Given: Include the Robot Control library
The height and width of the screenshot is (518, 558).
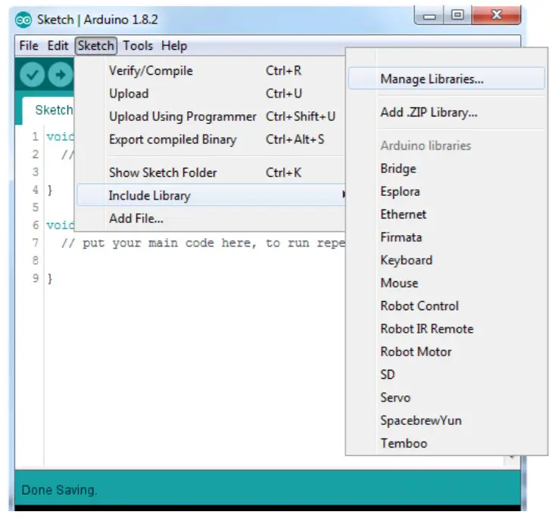Looking at the screenshot, I should tap(446, 306).
